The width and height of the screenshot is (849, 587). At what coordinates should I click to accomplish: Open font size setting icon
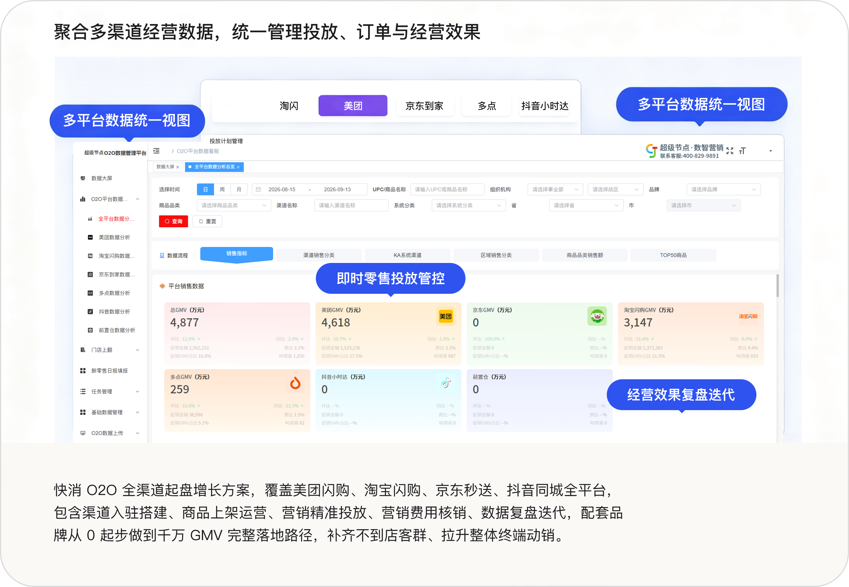click(x=742, y=151)
